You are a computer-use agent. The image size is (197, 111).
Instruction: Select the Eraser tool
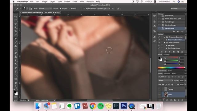pyautogui.click(x=16, y=53)
